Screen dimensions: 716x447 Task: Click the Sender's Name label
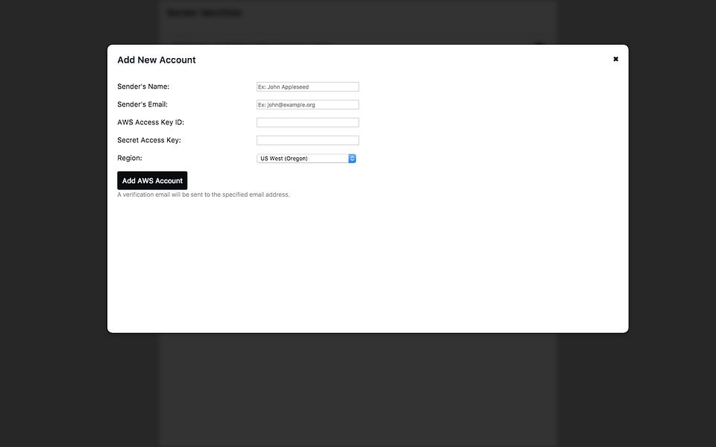(x=142, y=86)
